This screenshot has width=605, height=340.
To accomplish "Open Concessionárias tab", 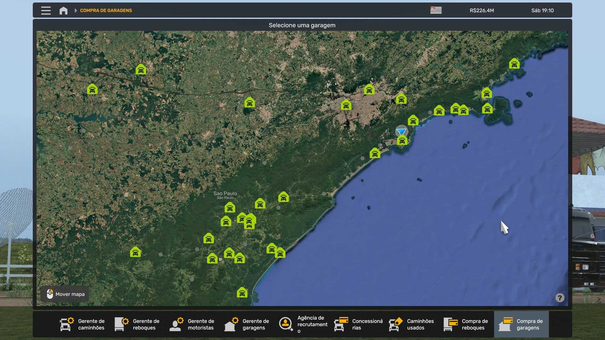I will [359, 324].
